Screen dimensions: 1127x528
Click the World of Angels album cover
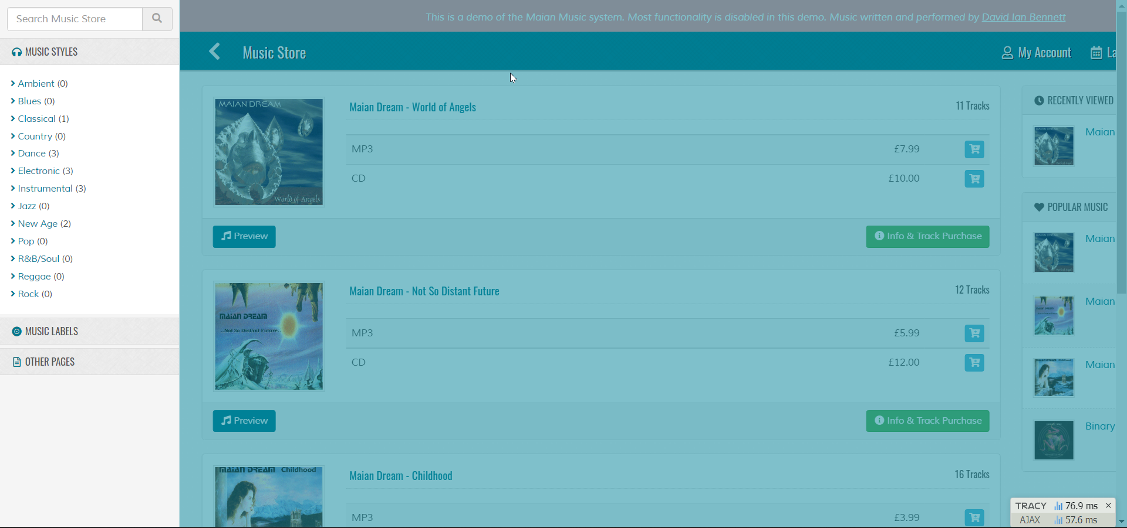coord(269,152)
